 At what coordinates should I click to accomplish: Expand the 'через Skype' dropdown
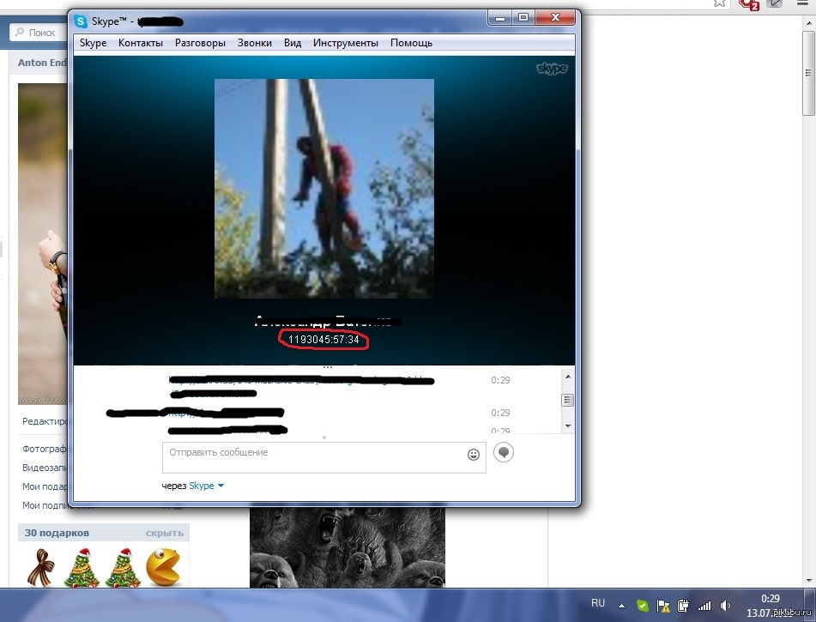tap(221, 486)
